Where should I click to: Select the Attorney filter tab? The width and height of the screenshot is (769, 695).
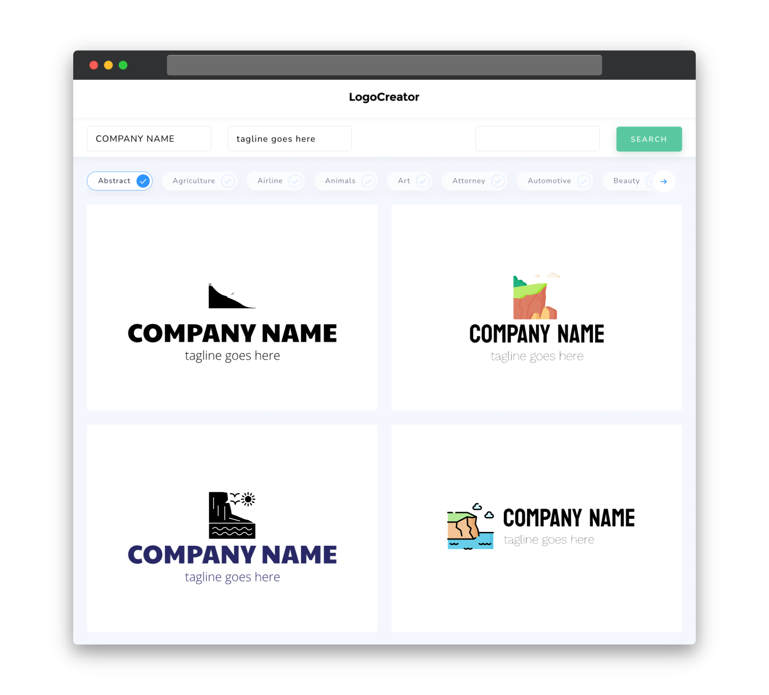[x=476, y=181]
